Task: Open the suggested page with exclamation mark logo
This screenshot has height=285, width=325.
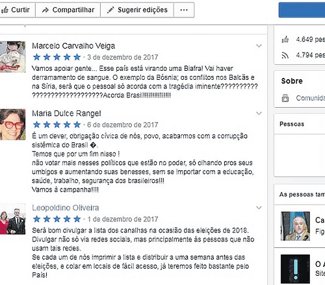Action: coord(295,269)
